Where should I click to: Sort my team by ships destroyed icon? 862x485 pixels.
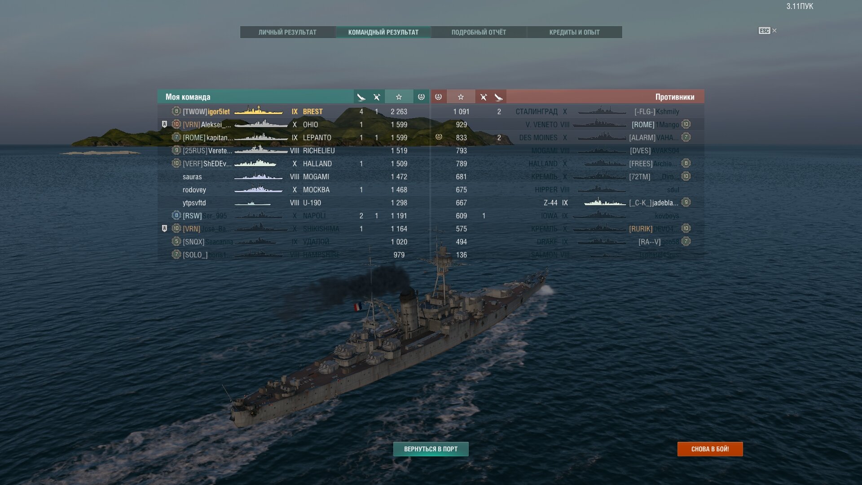coord(361,97)
